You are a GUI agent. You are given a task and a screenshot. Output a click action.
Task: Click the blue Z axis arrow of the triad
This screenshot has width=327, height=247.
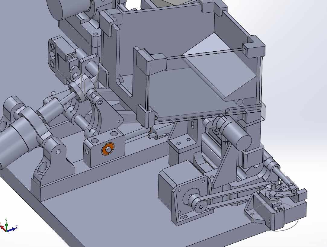[x=13, y=229]
